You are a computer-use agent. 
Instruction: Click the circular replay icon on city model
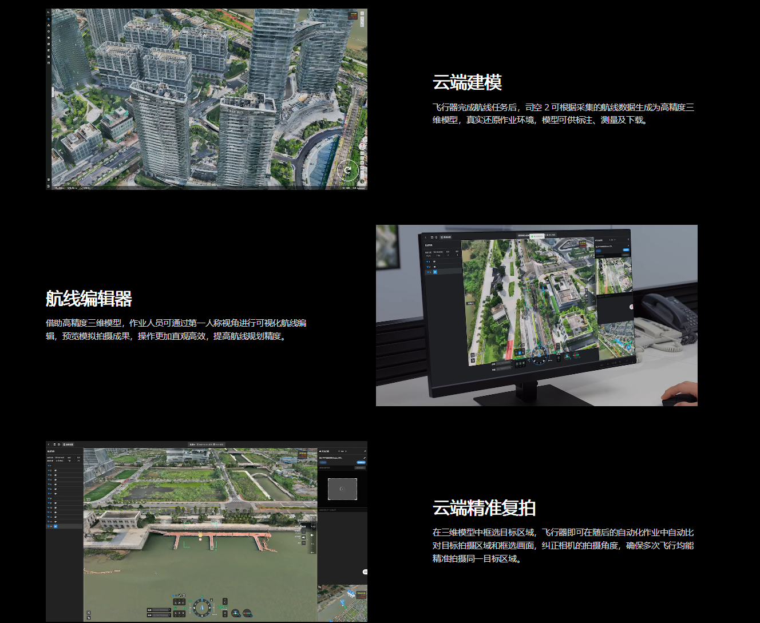click(347, 170)
